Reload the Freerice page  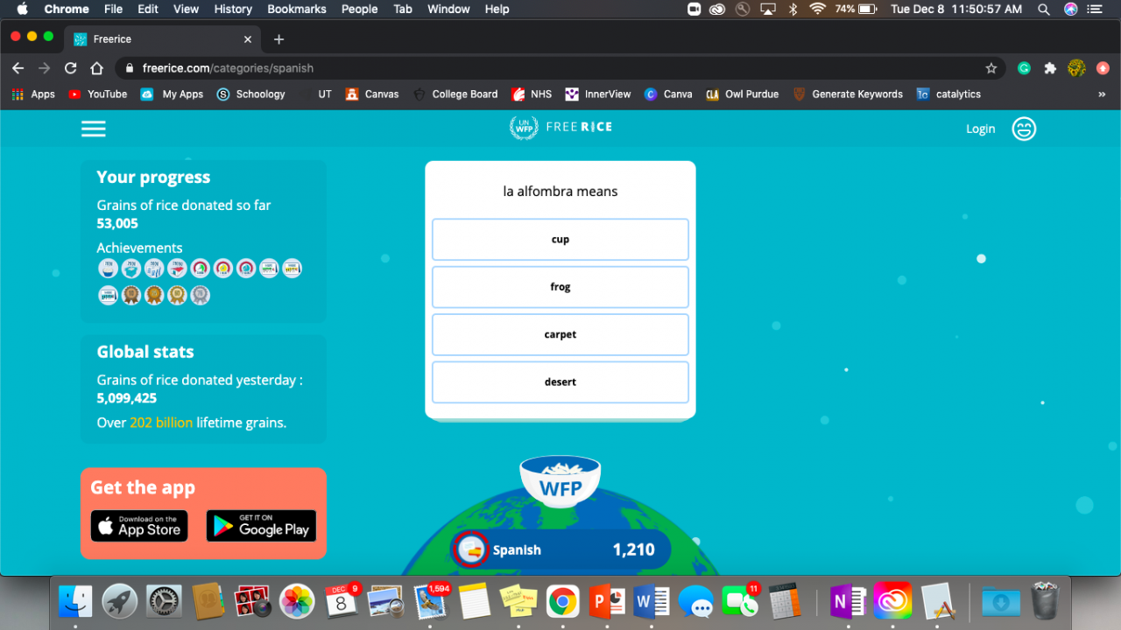tap(71, 68)
